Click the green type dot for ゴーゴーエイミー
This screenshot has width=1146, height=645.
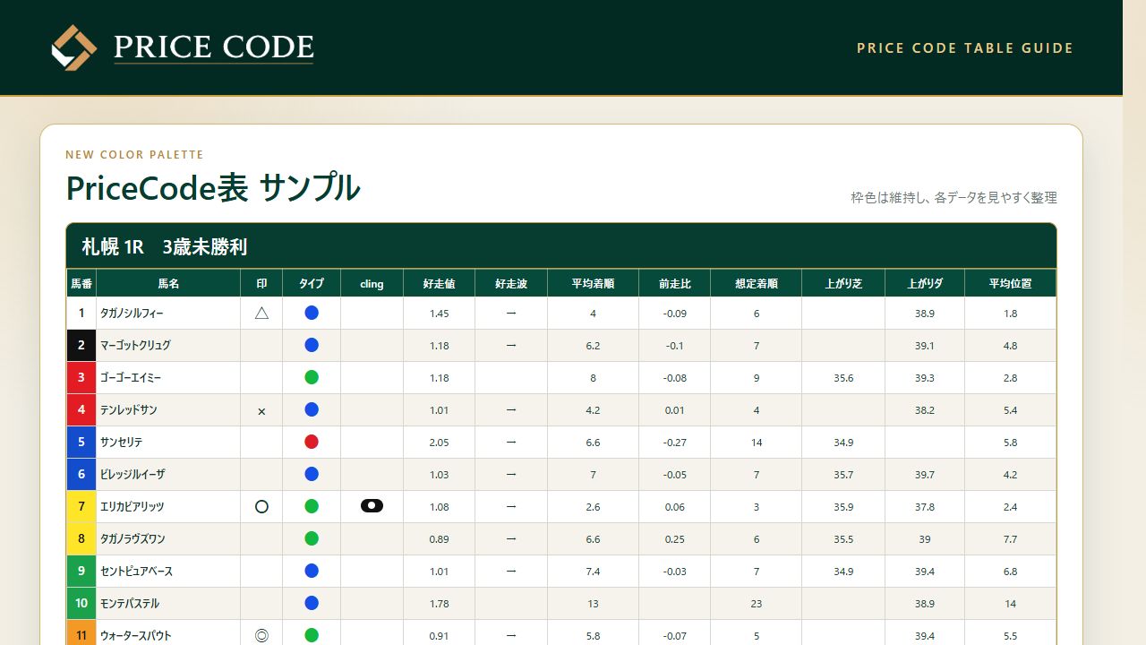point(312,377)
